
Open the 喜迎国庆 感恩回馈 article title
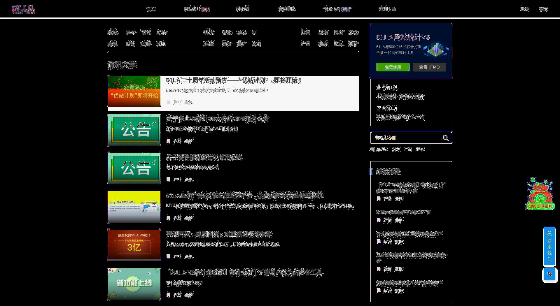(219, 234)
